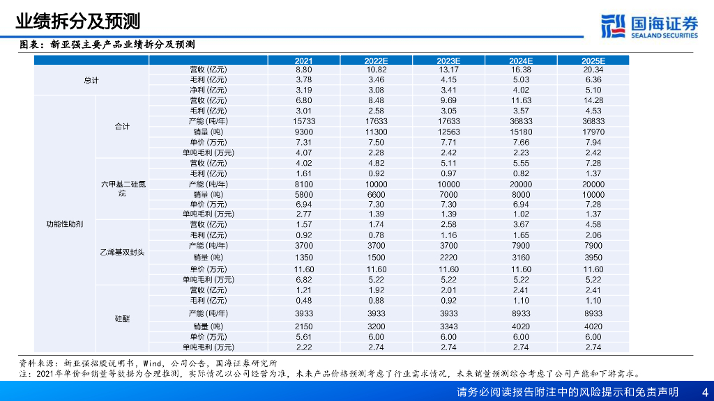
Task: Click the 2021 column header
Action: 304,61
